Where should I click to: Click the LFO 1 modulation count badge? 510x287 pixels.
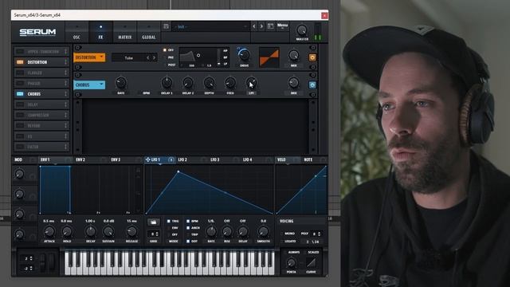tap(171, 159)
